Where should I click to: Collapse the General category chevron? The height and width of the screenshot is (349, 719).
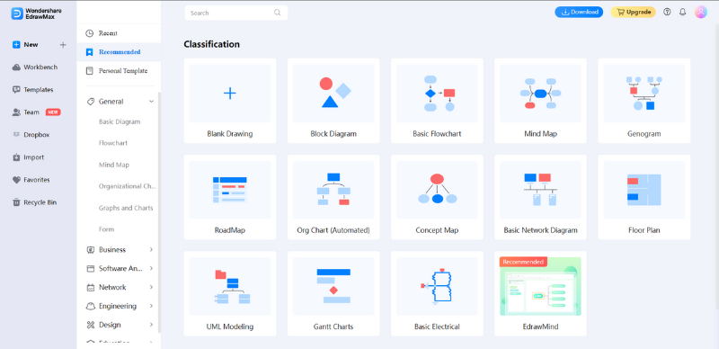click(151, 102)
